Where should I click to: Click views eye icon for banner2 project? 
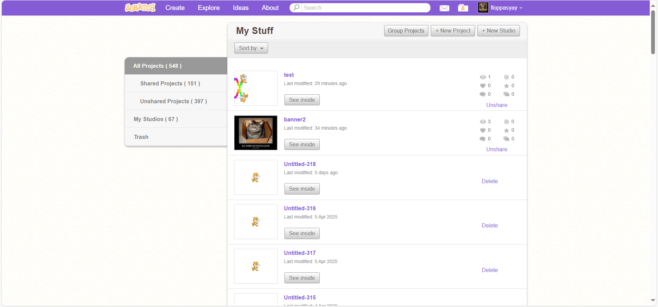(483, 122)
